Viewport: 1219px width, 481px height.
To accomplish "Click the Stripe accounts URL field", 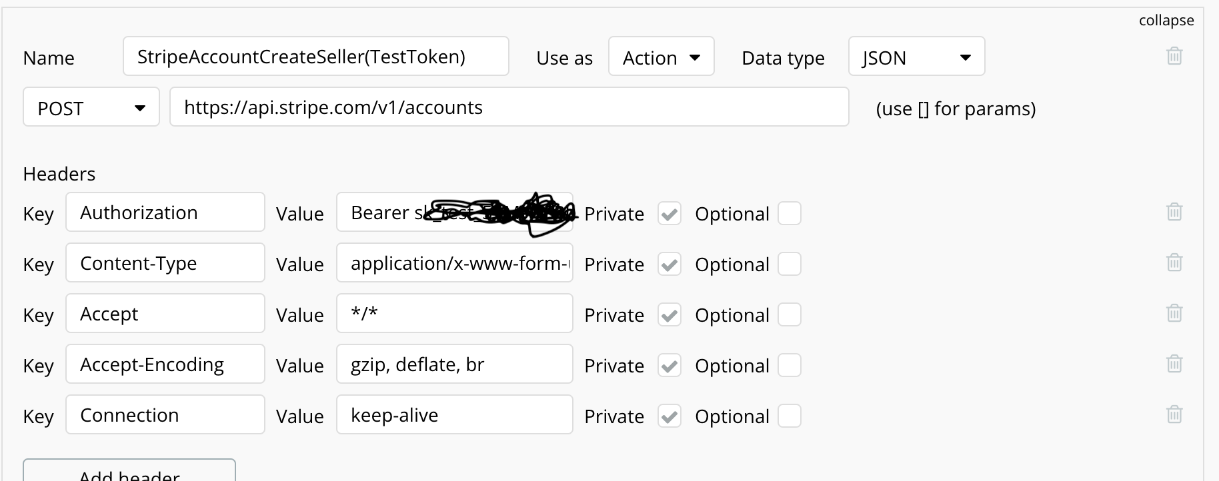I will (509, 107).
